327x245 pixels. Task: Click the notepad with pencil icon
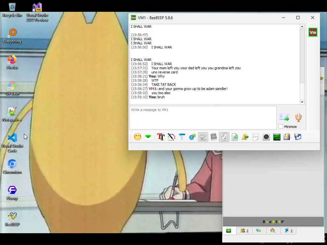tap(287, 137)
